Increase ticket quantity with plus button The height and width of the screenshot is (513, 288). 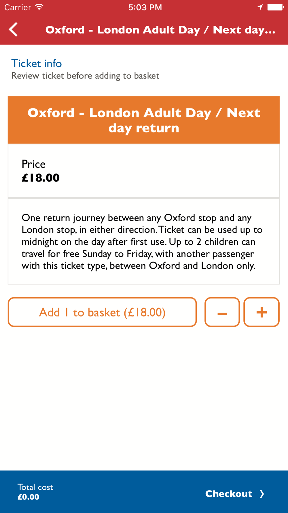[x=262, y=312]
